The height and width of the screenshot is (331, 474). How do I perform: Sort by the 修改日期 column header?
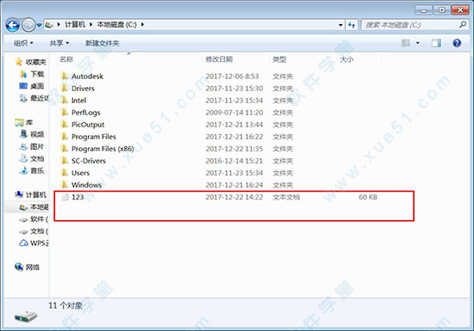219,59
